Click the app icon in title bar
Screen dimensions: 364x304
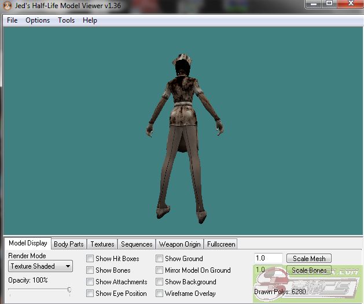click(8, 5)
